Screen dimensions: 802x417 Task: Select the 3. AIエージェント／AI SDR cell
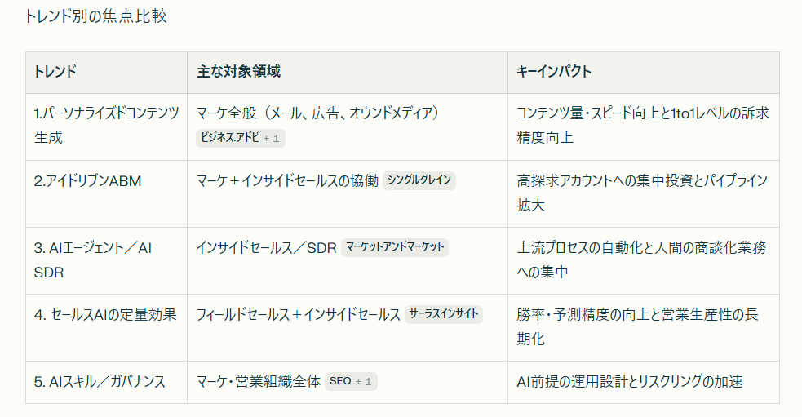tap(106, 260)
